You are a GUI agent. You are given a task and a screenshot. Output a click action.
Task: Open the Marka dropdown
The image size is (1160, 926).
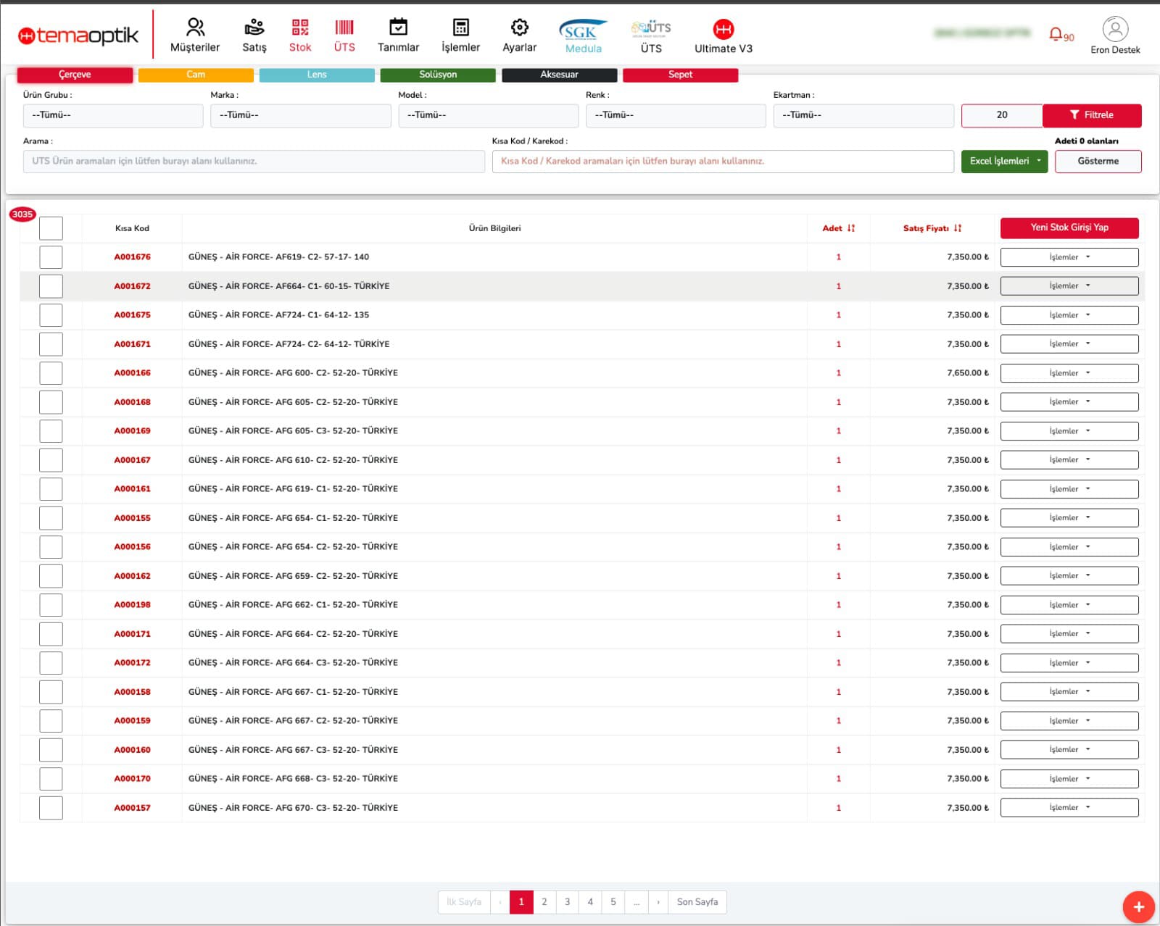point(301,116)
